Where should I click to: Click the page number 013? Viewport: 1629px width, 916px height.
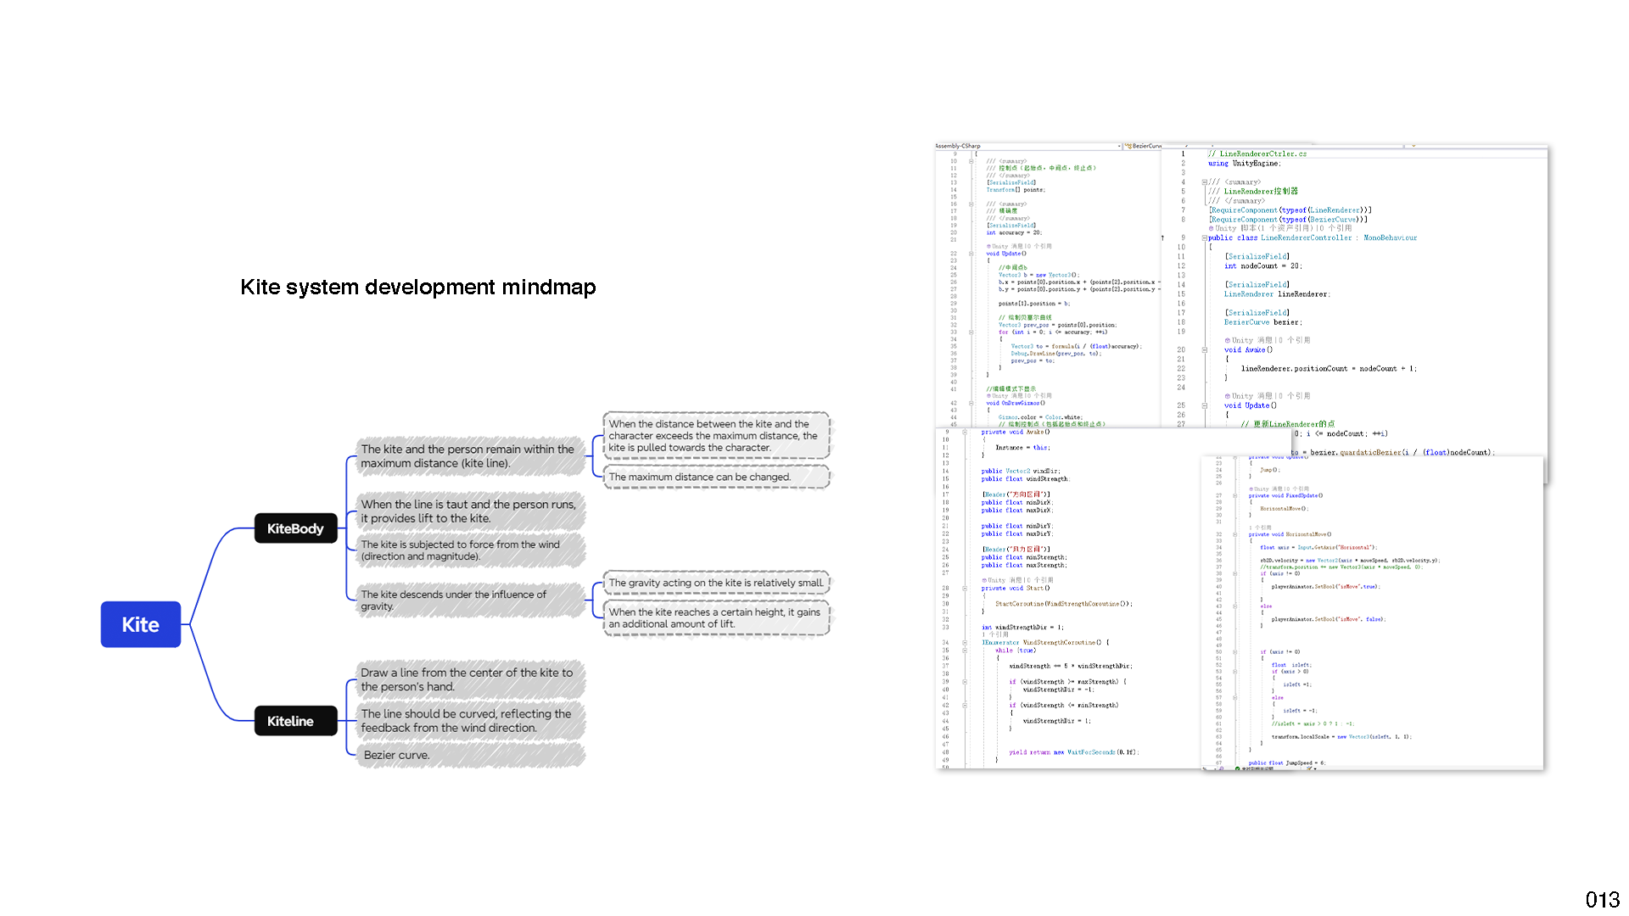(1602, 900)
